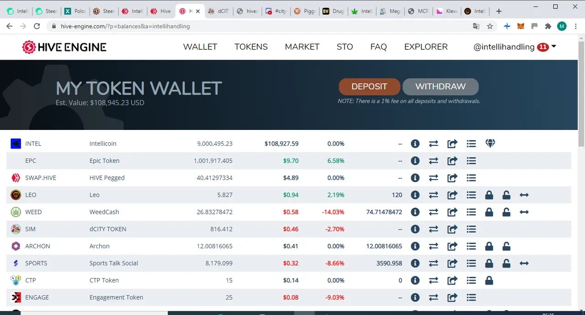This screenshot has height=315, width=585.
Task: Click EPC value $9.70
Action: 291,160
